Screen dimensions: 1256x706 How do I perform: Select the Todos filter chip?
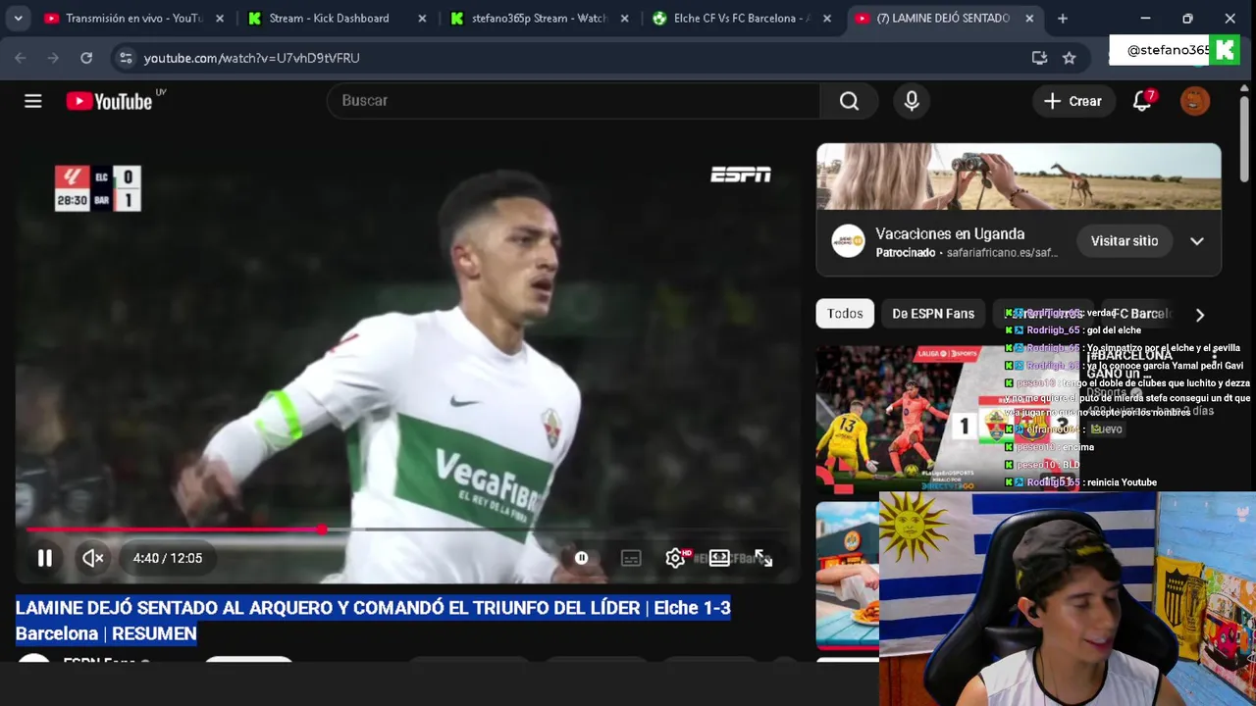[x=845, y=314]
